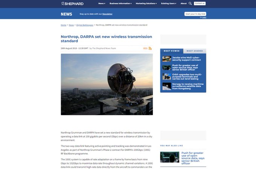Open the search magnifier icon
Screen dimensions: 256x169
(x=190, y=3)
